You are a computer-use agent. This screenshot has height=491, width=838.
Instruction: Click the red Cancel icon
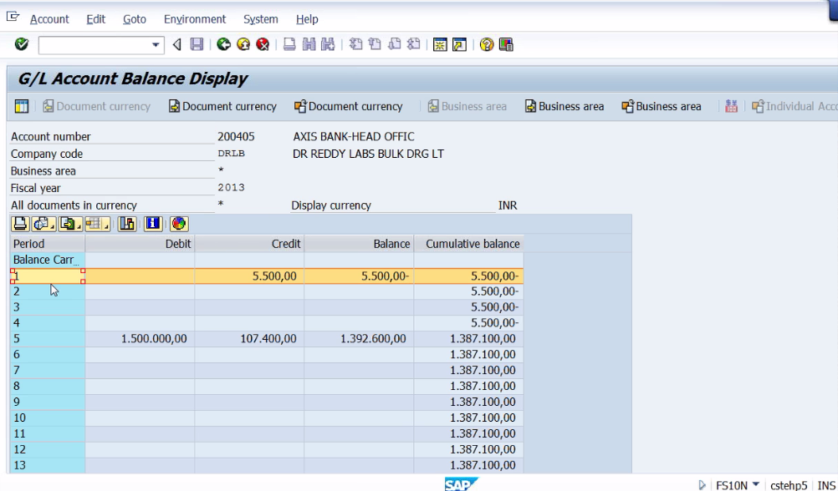(x=263, y=44)
